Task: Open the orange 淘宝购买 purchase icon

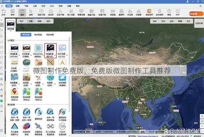Action: pos(149,12)
